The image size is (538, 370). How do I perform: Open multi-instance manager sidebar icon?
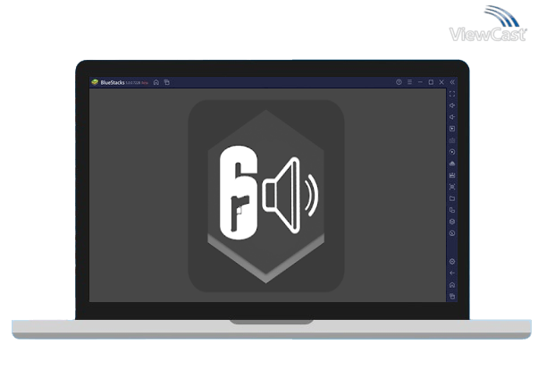click(452, 210)
